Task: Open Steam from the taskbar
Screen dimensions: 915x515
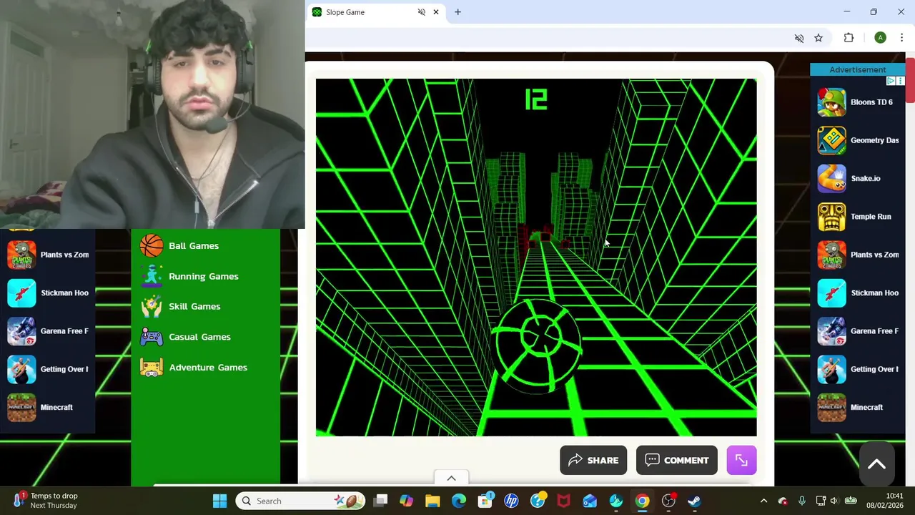Action: [x=694, y=501]
